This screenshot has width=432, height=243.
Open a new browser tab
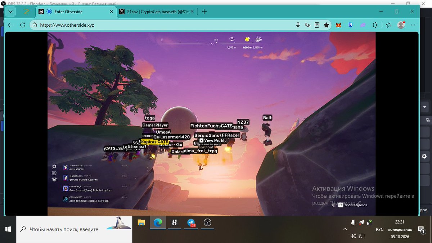point(204,12)
